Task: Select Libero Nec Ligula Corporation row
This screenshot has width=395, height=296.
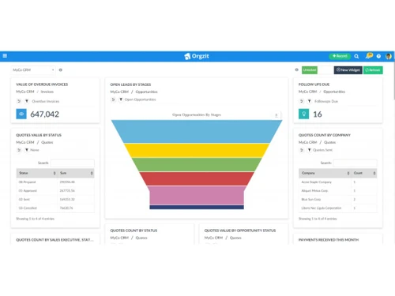Action: coord(338,208)
